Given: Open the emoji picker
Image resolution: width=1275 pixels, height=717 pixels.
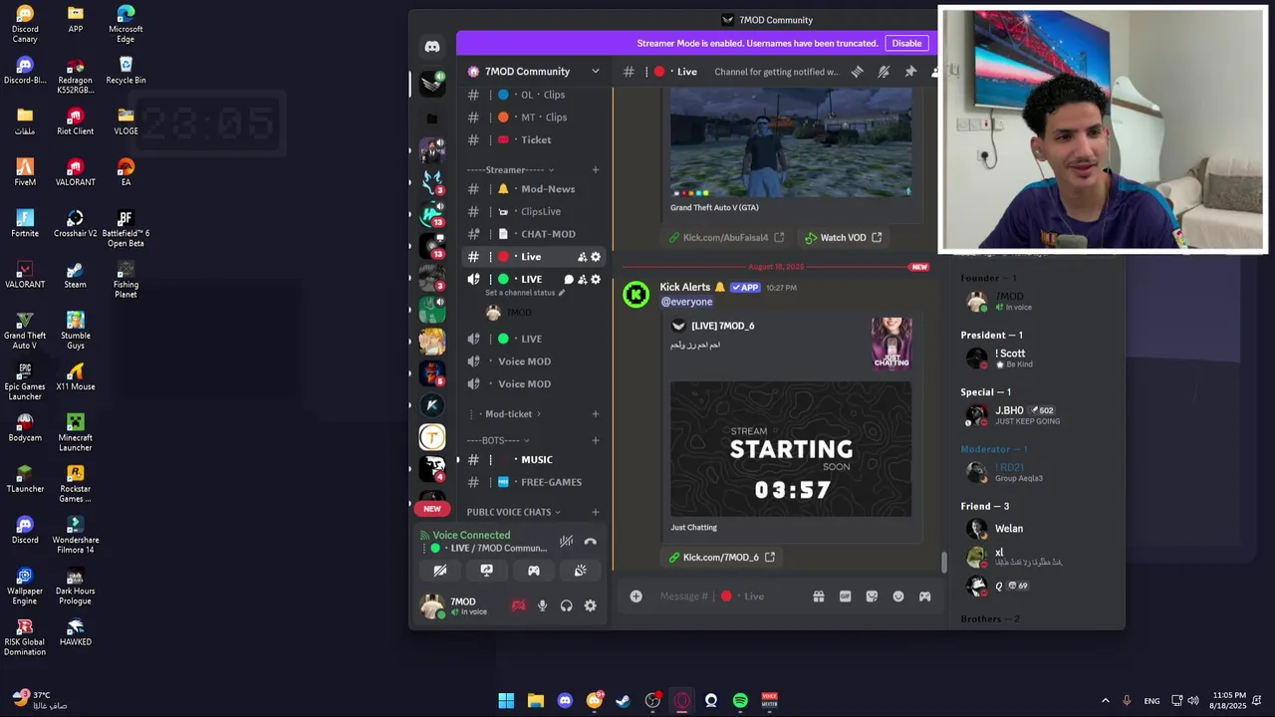Looking at the screenshot, I should tap(898, 597).
